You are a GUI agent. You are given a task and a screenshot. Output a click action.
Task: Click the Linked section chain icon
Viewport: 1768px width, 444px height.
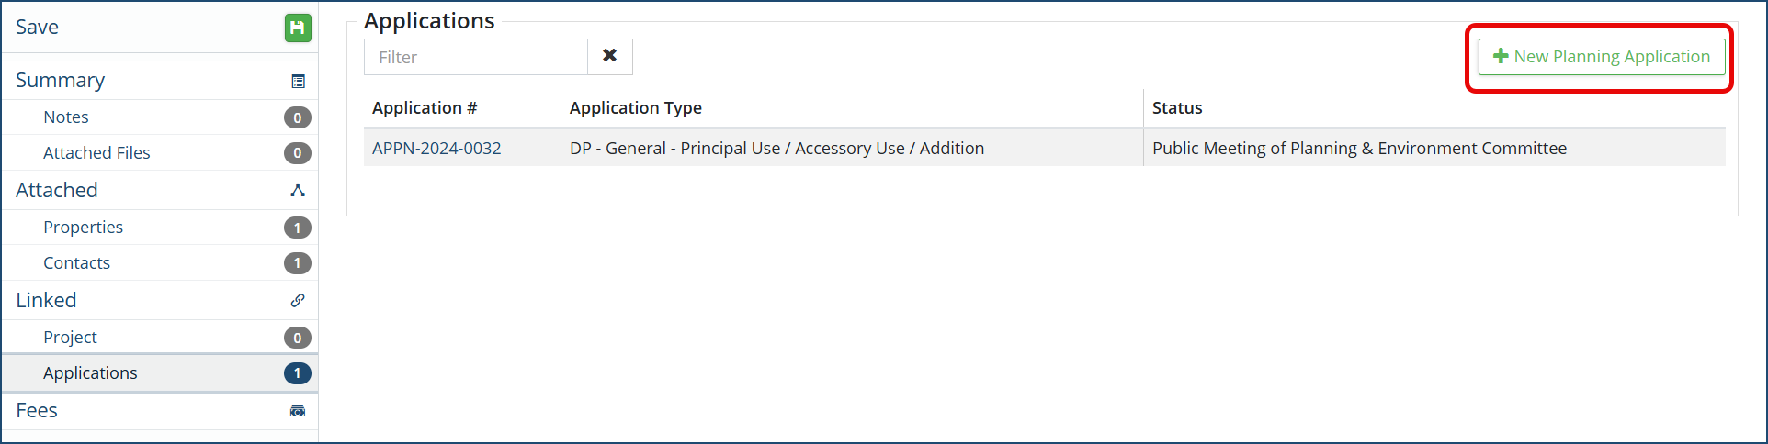(298, 301)
